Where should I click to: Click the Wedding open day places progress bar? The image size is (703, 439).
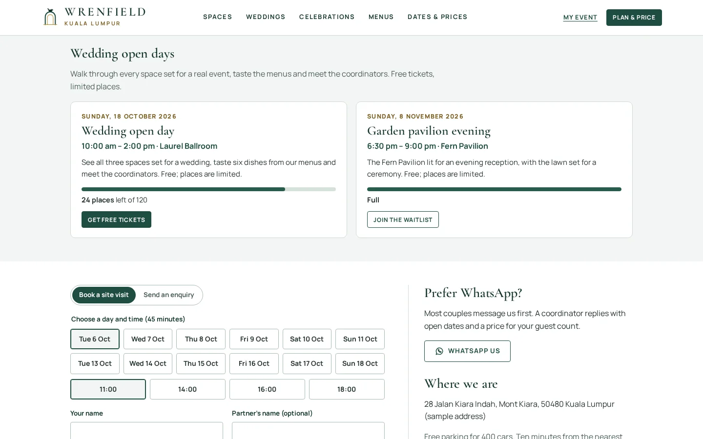208,189
